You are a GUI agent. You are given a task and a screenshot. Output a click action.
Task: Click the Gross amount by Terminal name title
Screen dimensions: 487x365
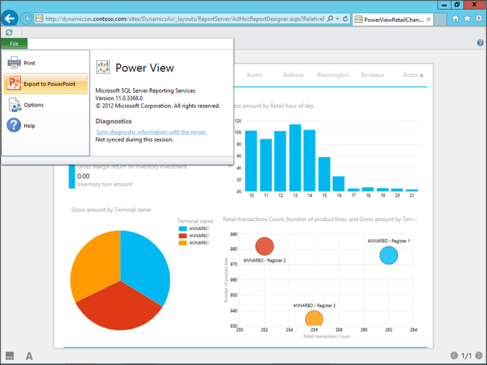coord(111,210)
